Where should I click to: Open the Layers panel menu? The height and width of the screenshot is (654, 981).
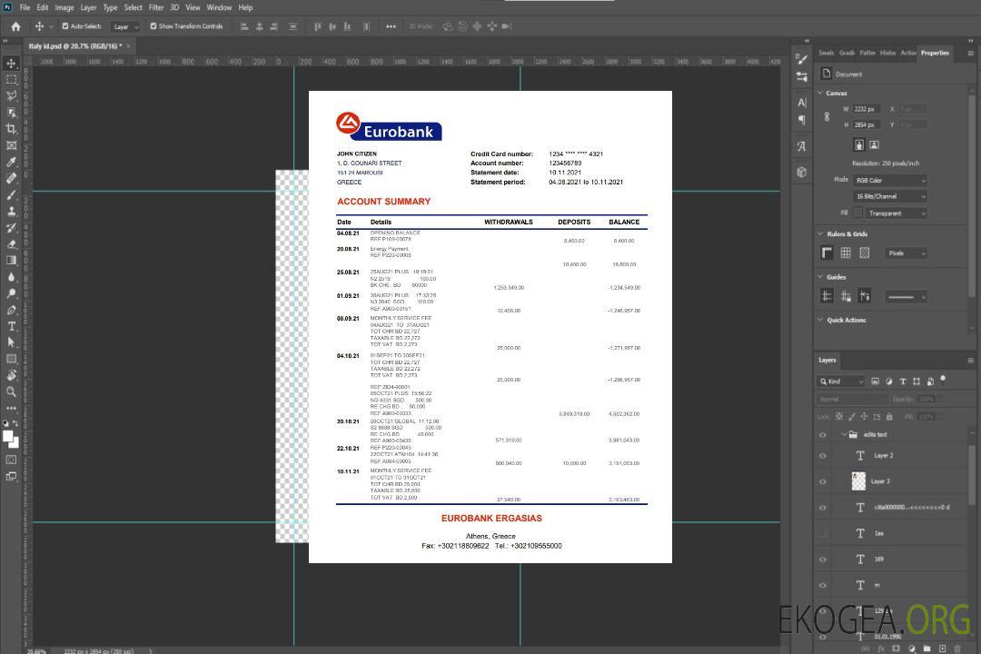[970, 361]
